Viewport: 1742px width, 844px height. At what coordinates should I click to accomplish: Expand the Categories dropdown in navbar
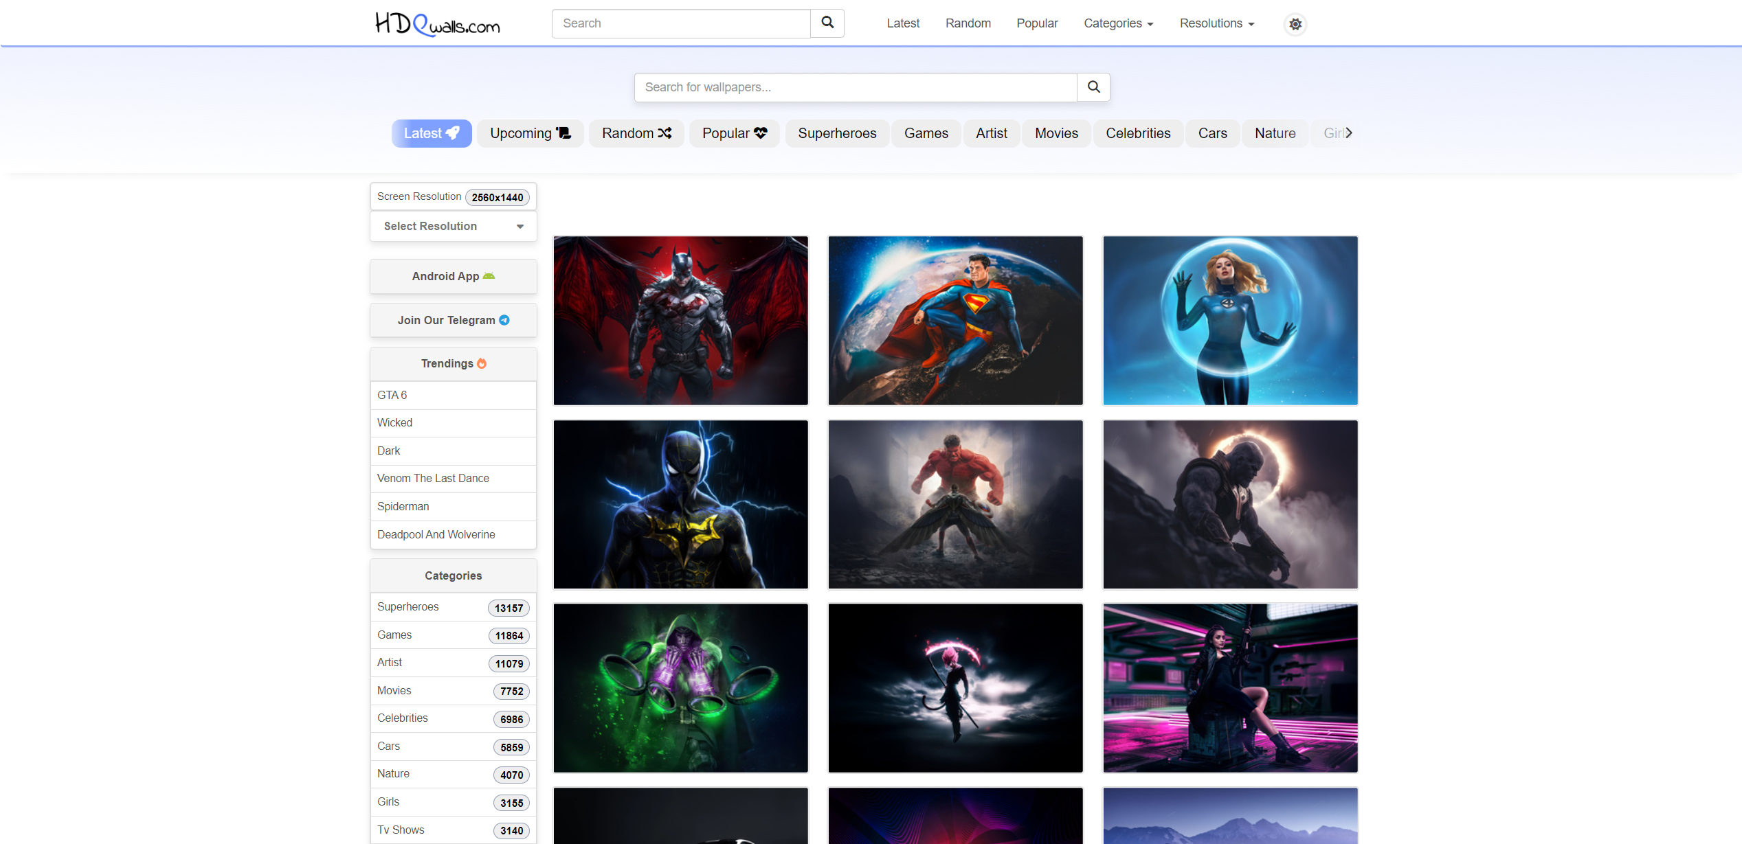tap(1118, 23)
